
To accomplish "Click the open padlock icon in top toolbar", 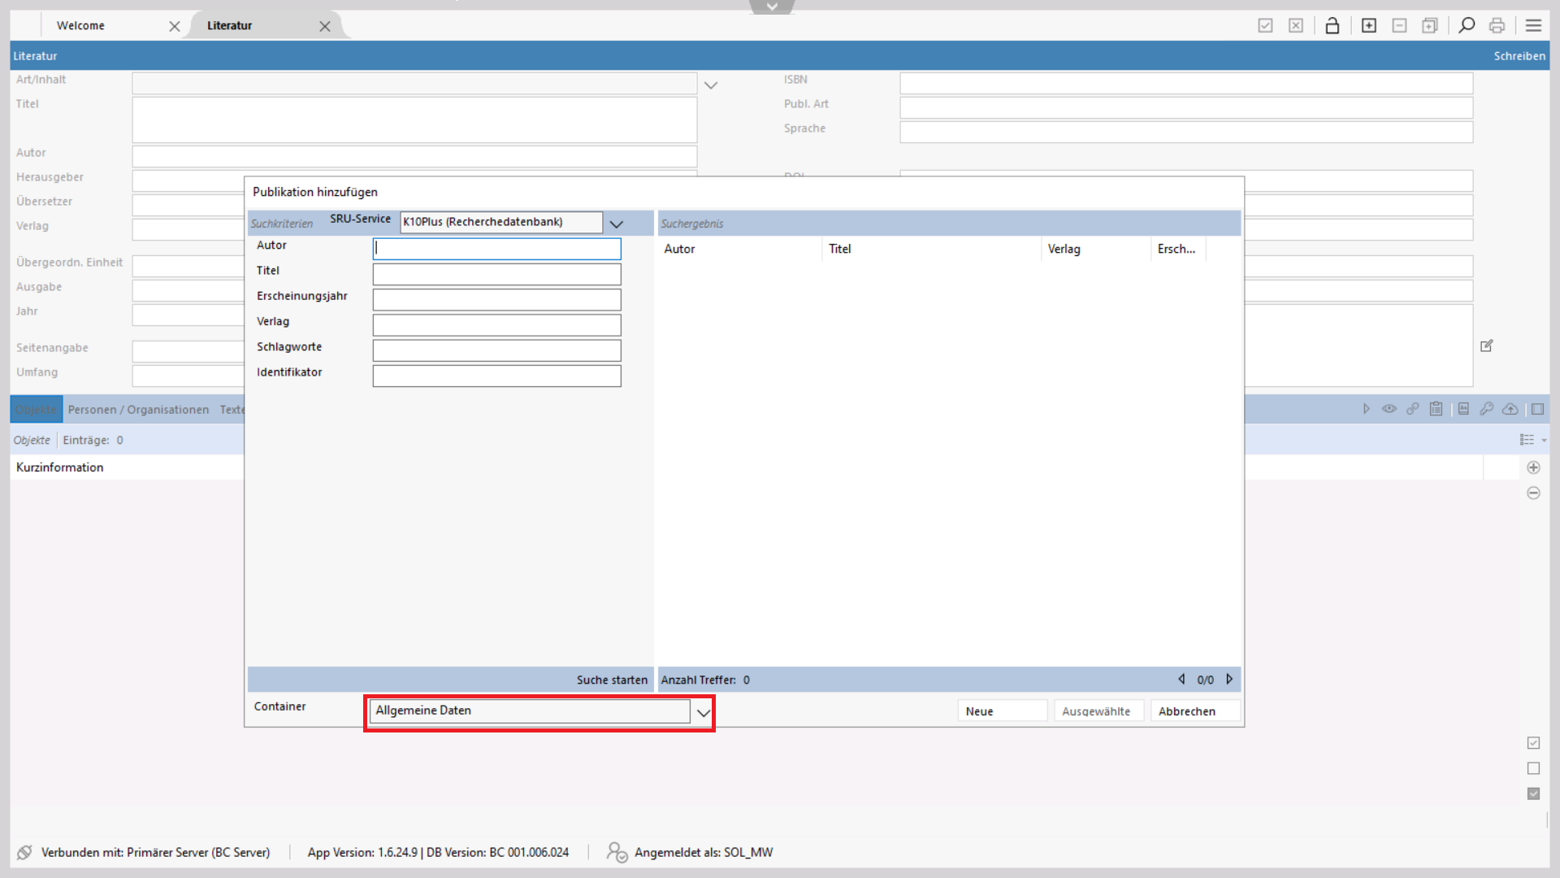I will (1332, 26).
